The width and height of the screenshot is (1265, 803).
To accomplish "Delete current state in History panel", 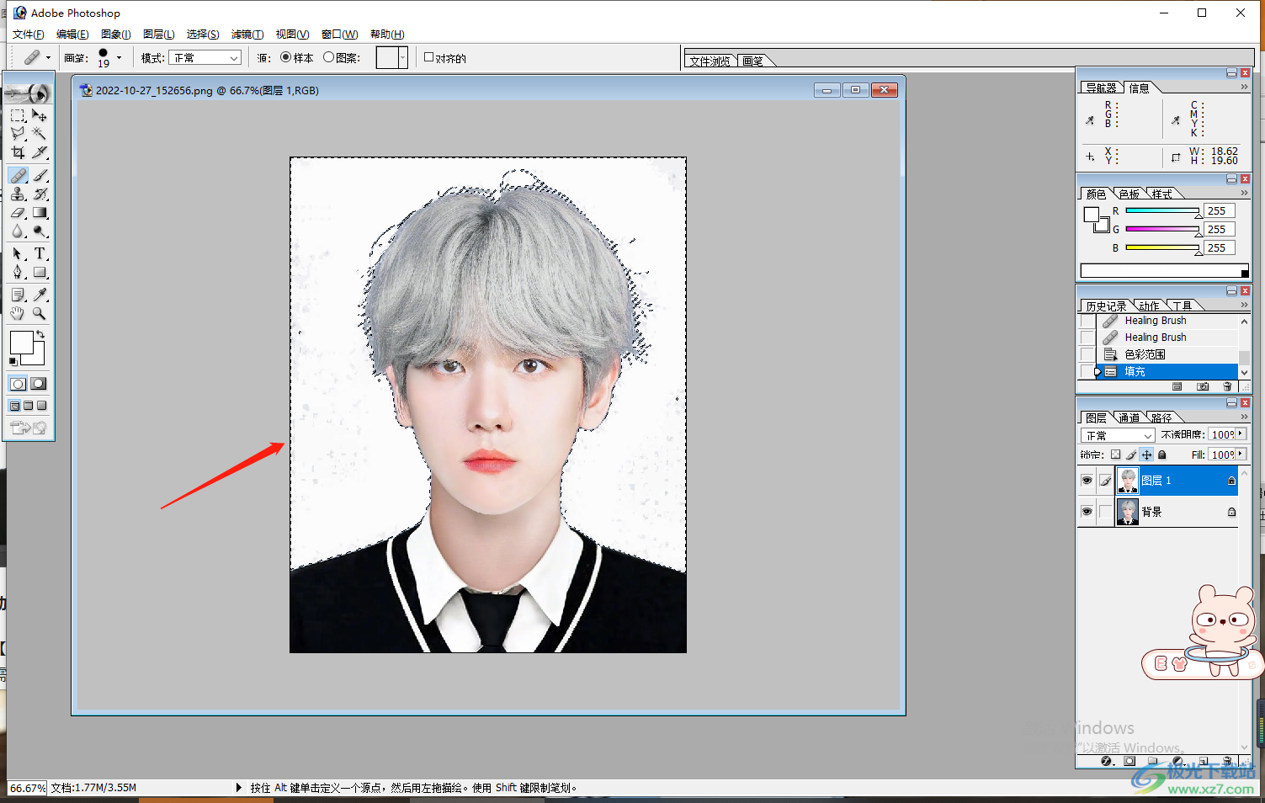I will click(x=1227, y=386).
